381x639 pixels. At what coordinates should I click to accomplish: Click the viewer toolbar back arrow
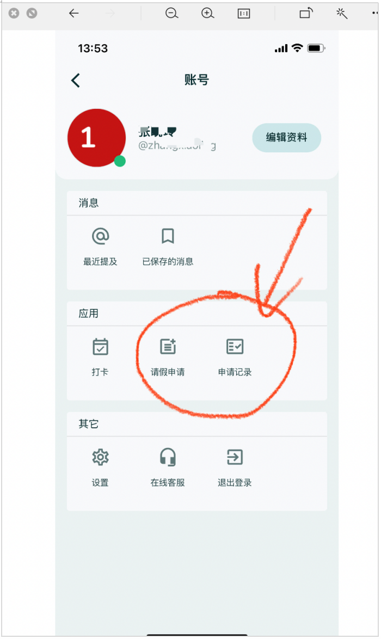tap(74, 14)
